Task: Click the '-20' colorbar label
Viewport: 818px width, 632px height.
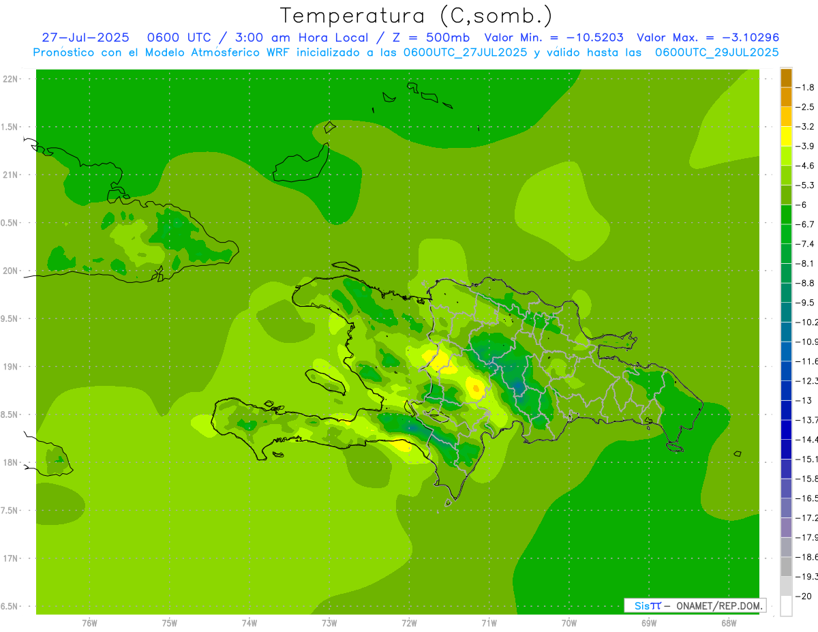Action: 804,596
